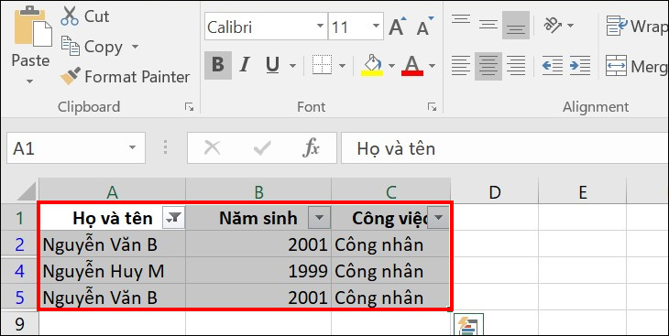Select the cell with 1999
This screenshot has width=669, height=336.
click(x=258, y=271)
